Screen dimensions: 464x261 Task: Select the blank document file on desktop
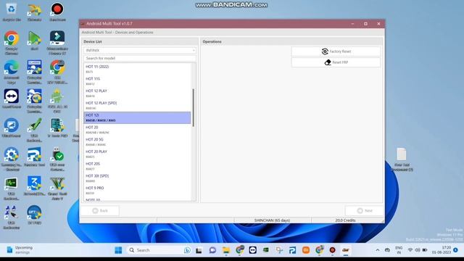tap(402, 159)
